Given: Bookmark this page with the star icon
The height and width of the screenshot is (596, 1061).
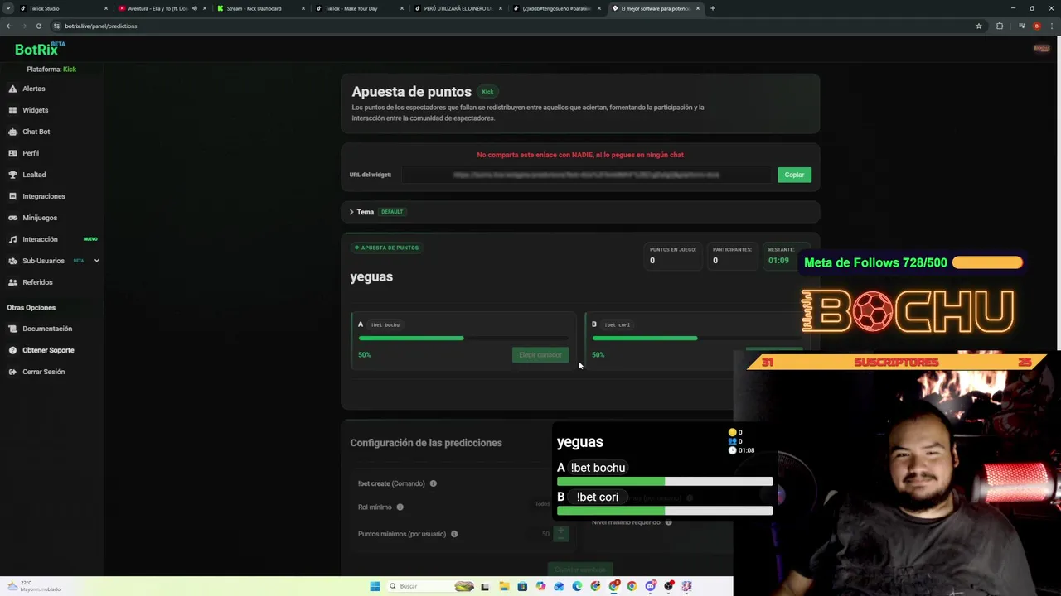Looking at the screenshot, I should 979,26.
